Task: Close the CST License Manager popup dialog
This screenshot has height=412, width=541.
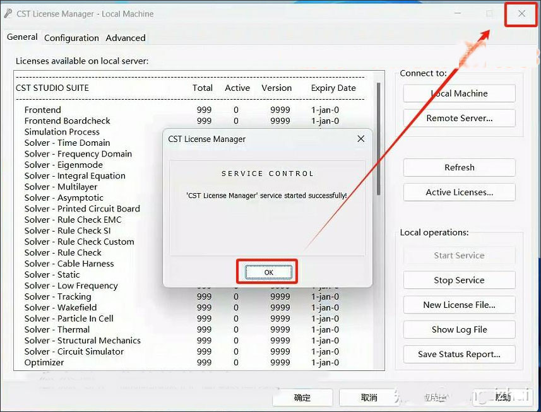Action: click(x=361, y=139)
